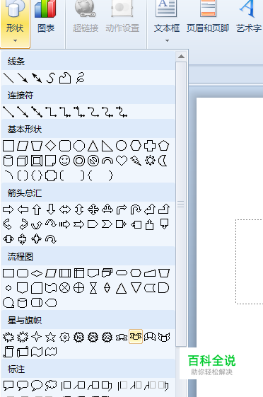Choose the 4-point star shape

coord(37,337)
